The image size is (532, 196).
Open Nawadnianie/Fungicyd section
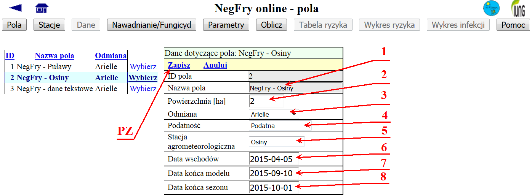point(151,25)
